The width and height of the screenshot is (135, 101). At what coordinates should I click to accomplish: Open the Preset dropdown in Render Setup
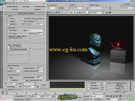(x=30, y=84)
